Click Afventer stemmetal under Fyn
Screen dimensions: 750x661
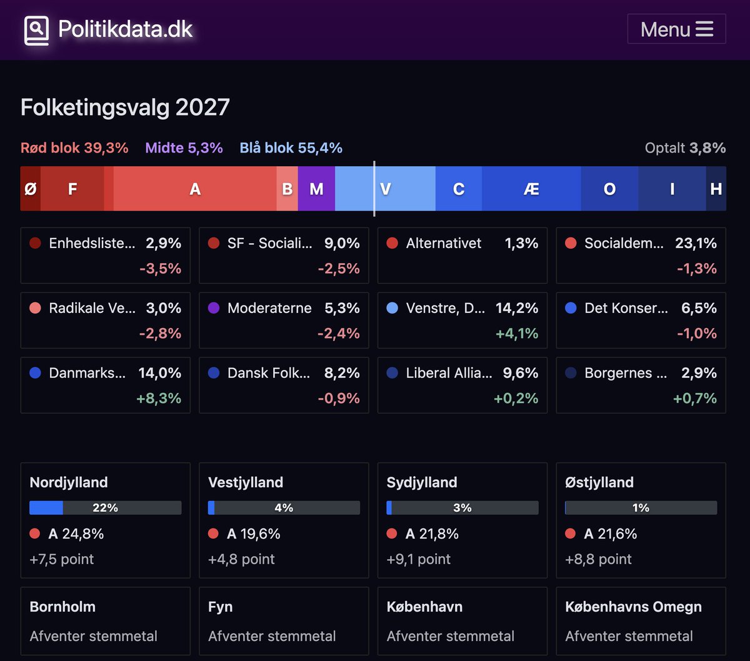pyautogui.click(x=272, y=637)
